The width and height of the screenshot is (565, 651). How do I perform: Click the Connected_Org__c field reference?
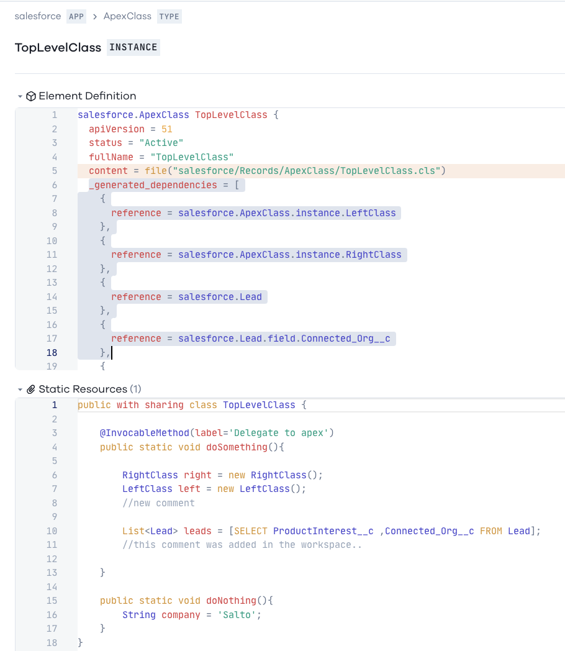click(284, 339)
